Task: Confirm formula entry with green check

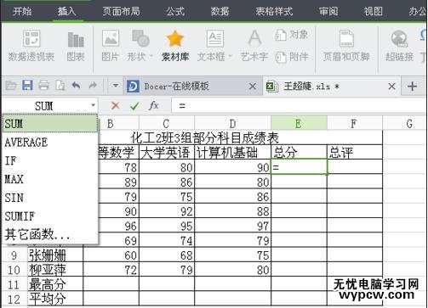Action: click(x=134, y=106)
